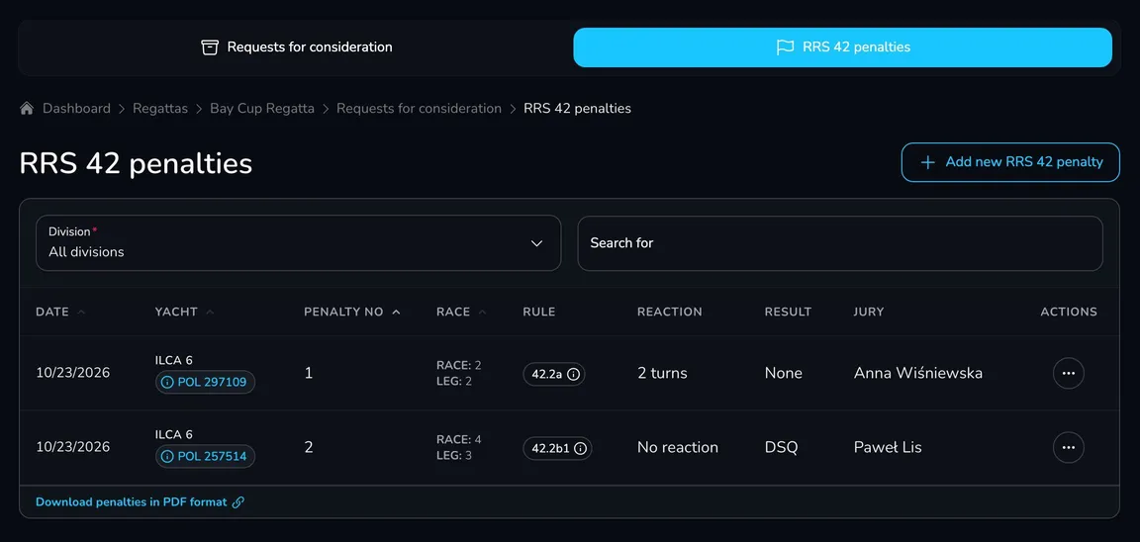The height and width of the screenshot is (542, 1140).
Task: Click jury name Paweł Lis
Action: (888, 447)
